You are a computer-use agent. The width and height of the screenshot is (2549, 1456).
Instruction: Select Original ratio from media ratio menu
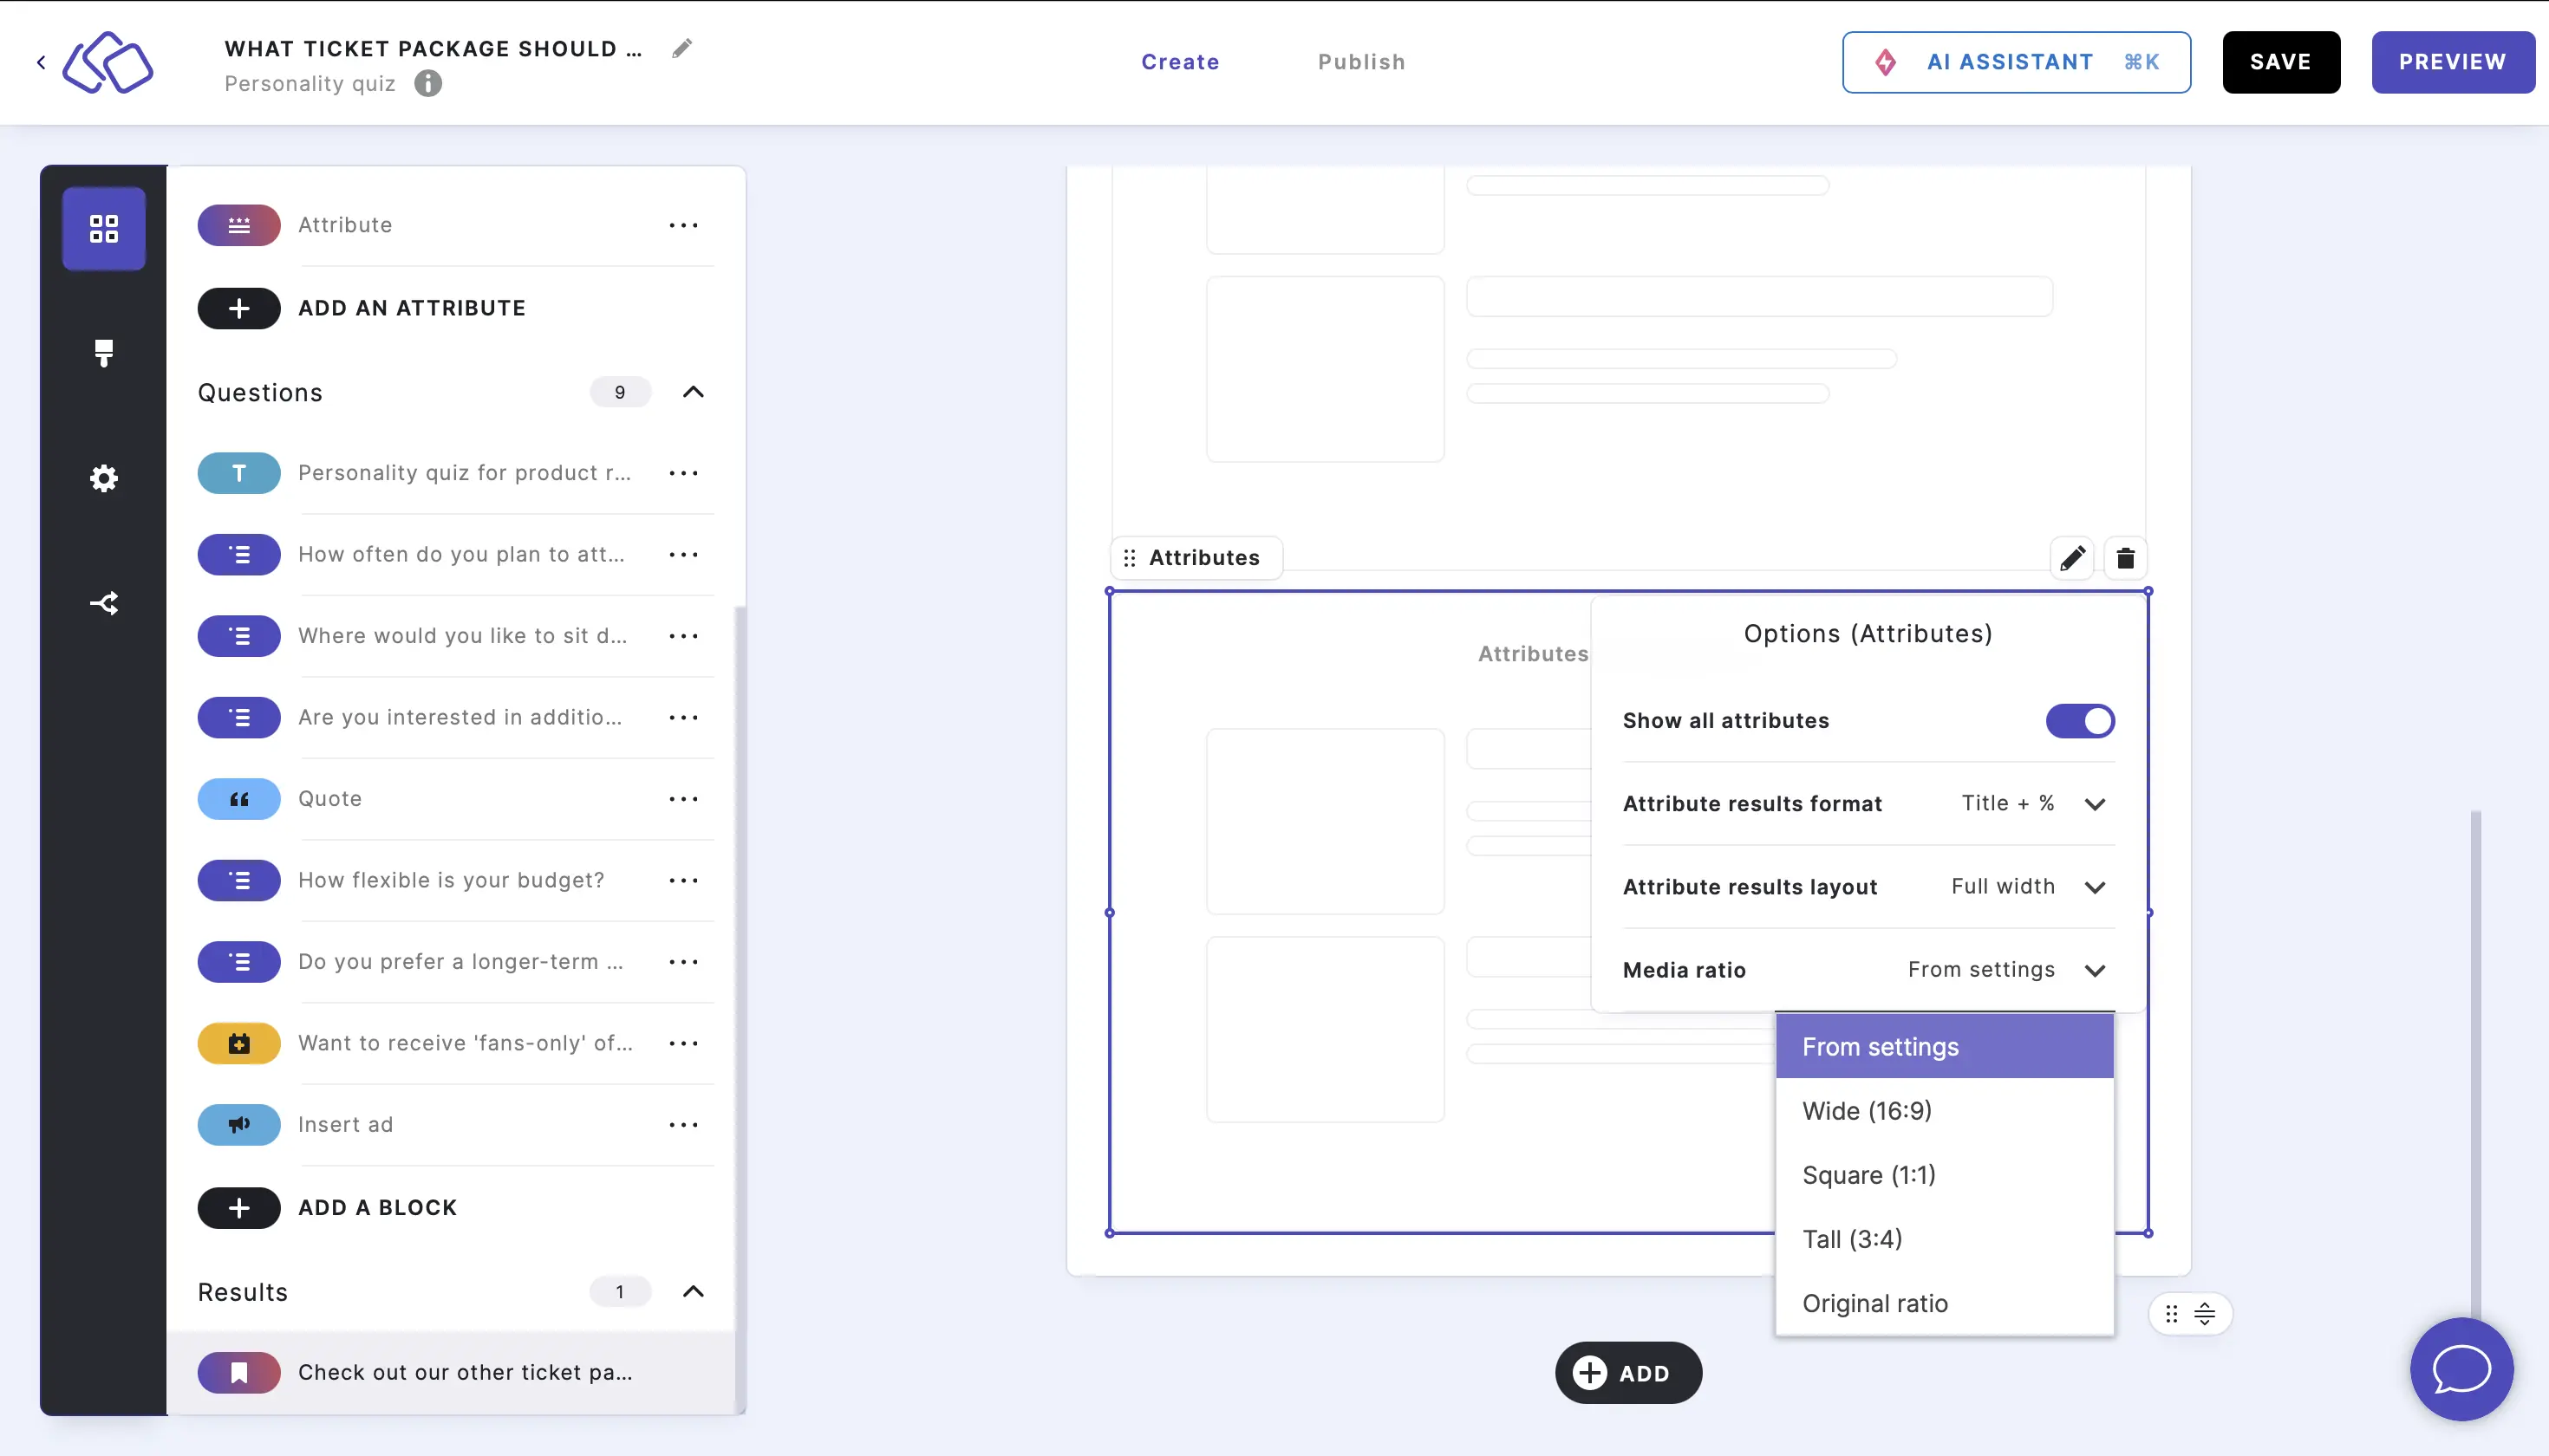pos(1875,1302)
